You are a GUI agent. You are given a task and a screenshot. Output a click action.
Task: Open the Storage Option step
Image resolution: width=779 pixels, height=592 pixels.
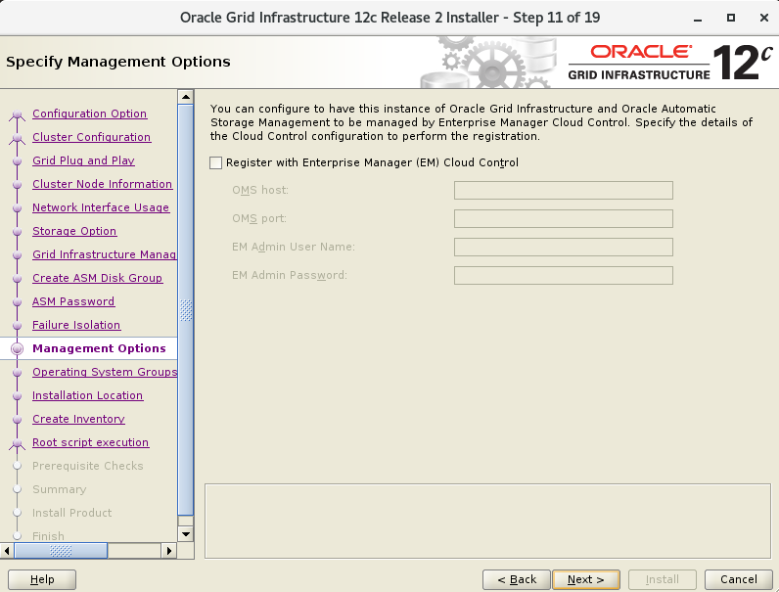tap(74, 231)
